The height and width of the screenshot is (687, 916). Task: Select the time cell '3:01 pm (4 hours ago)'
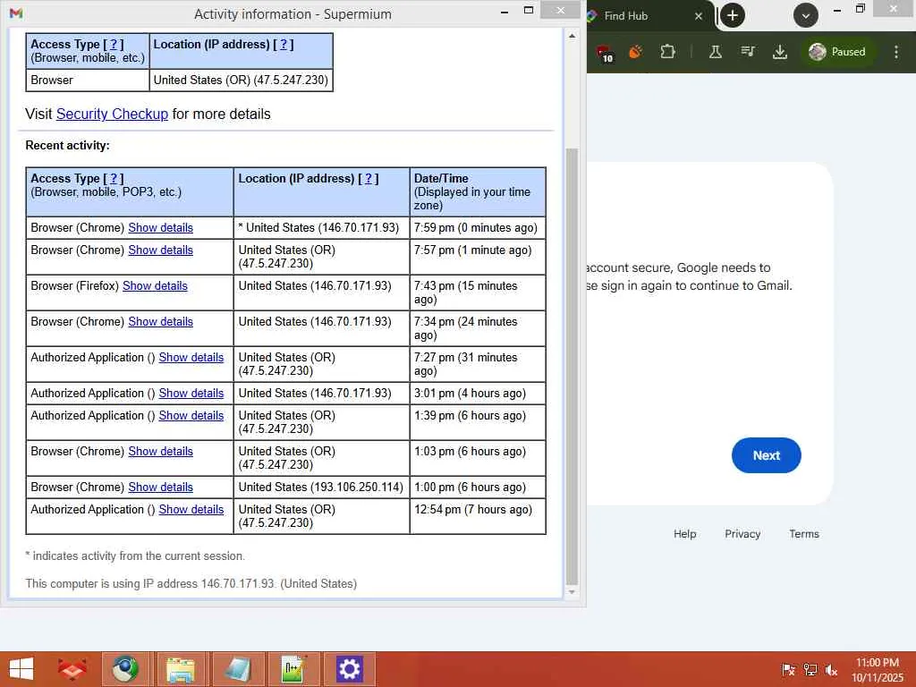[x=478, y=394]
